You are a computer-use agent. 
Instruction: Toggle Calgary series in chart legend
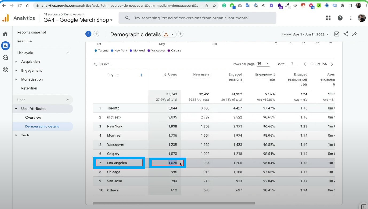tap(174, 50)
